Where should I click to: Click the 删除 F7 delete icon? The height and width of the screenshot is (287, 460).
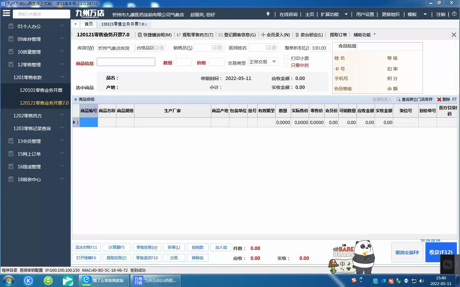click(x=439, y=99)
